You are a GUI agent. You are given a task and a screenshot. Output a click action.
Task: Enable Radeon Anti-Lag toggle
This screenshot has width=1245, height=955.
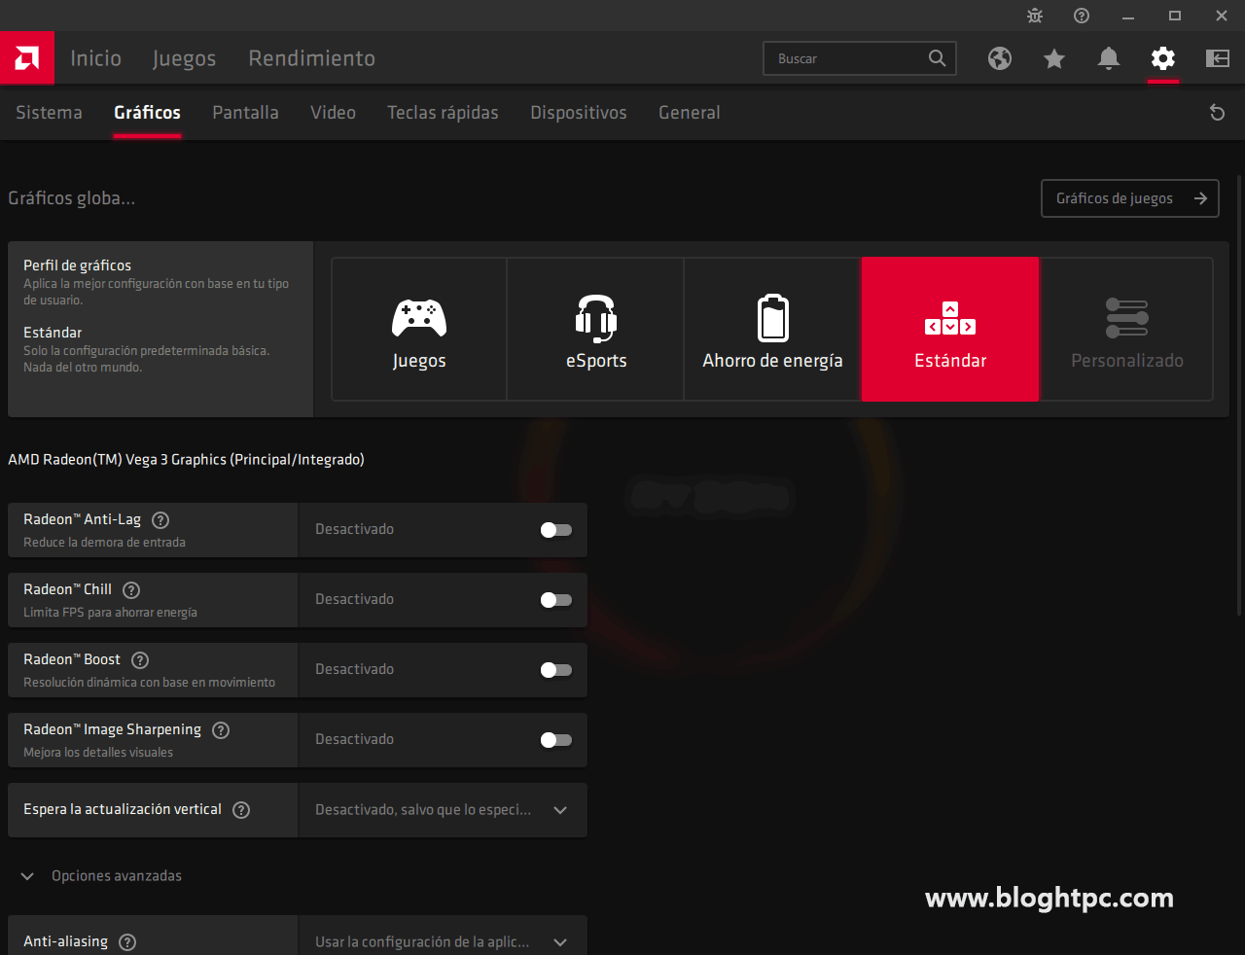(x=556, y=530)
